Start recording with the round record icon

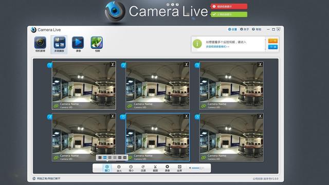[x=167, y=168]
